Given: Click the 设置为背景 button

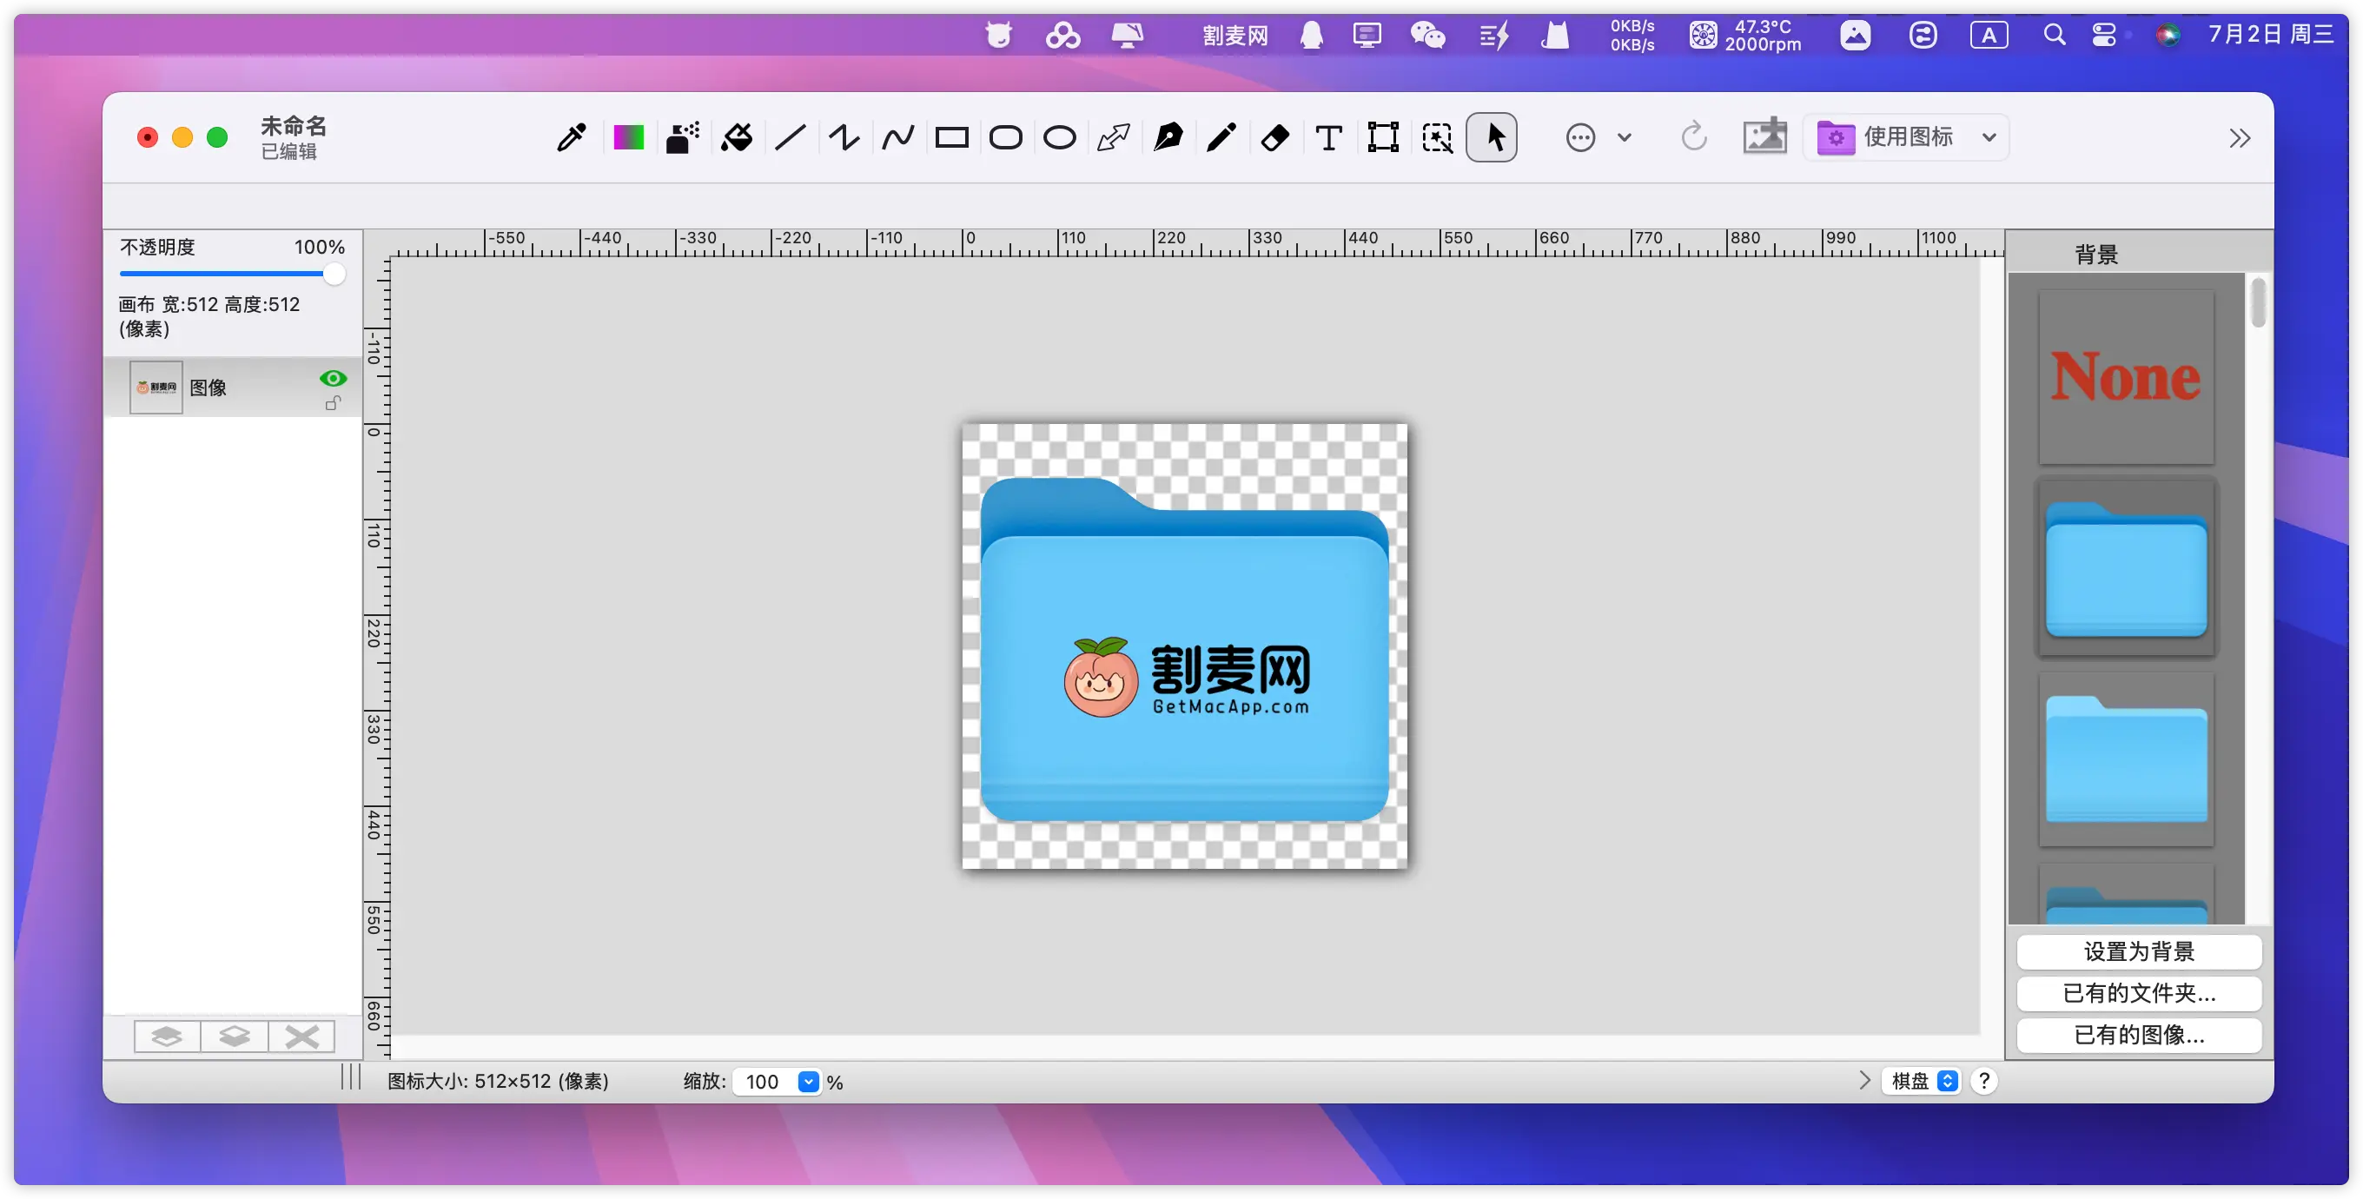Looking at the screenshot, I should pos(2138,951).
